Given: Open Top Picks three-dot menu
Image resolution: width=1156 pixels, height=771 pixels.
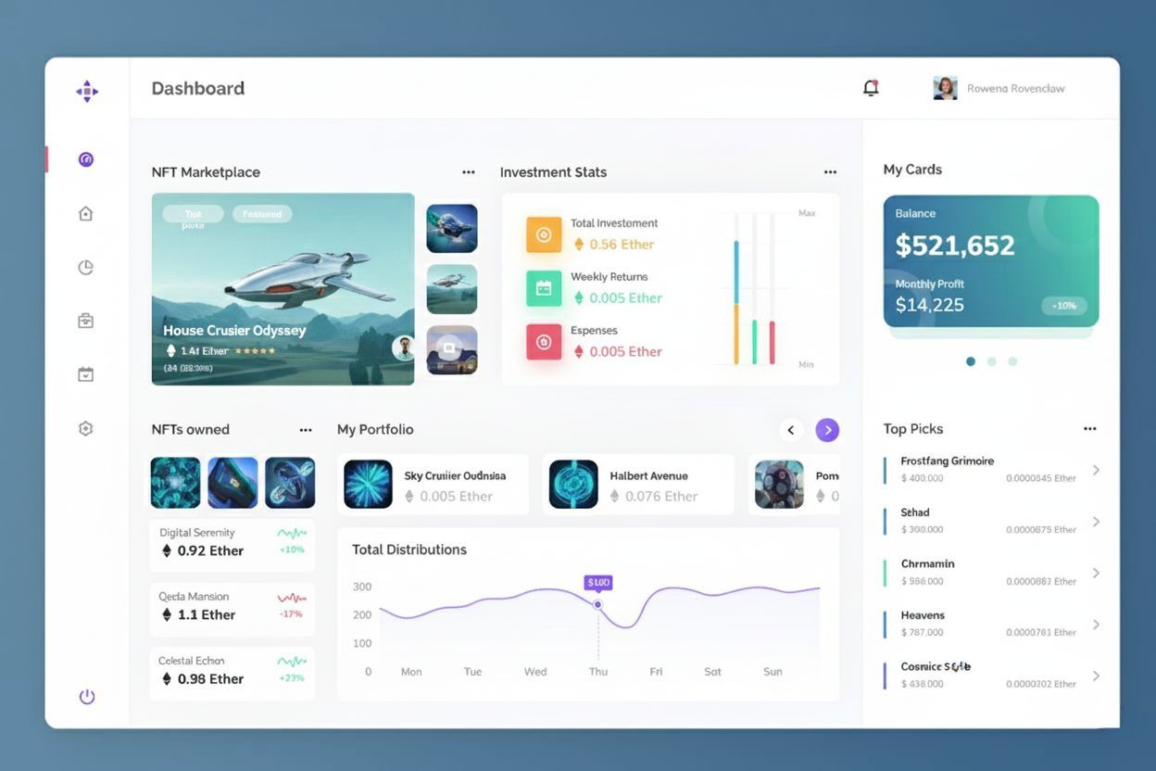Looking at the screenshot, I should (x=1089, y=429).
